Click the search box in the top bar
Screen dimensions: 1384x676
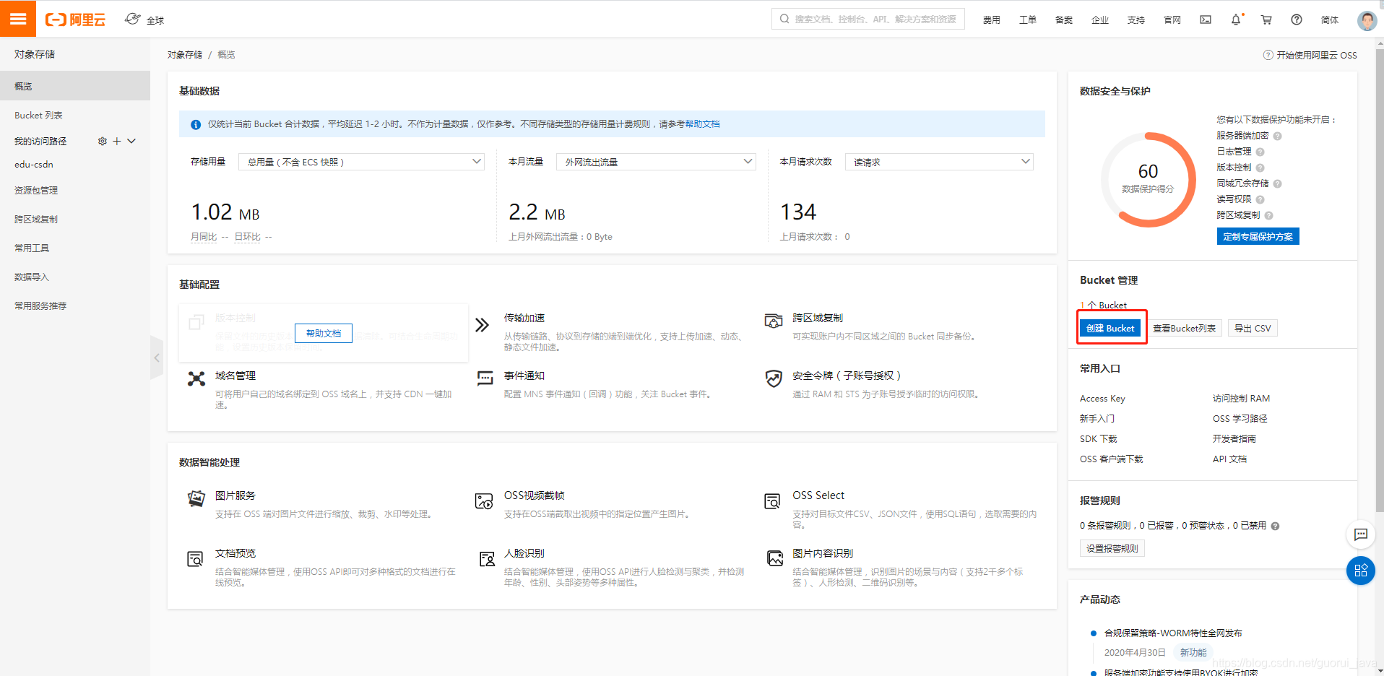pyautogui.click(x=868, y=19)
